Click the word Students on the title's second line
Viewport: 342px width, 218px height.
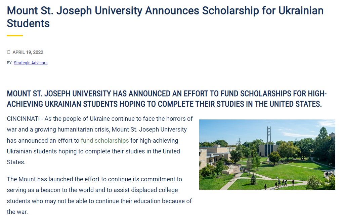point(28,23)
